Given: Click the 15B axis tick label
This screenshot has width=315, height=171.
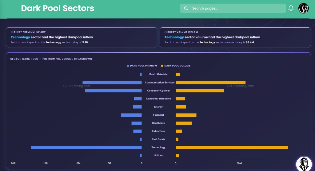Looking at the screenshot, I should point(45,163).
